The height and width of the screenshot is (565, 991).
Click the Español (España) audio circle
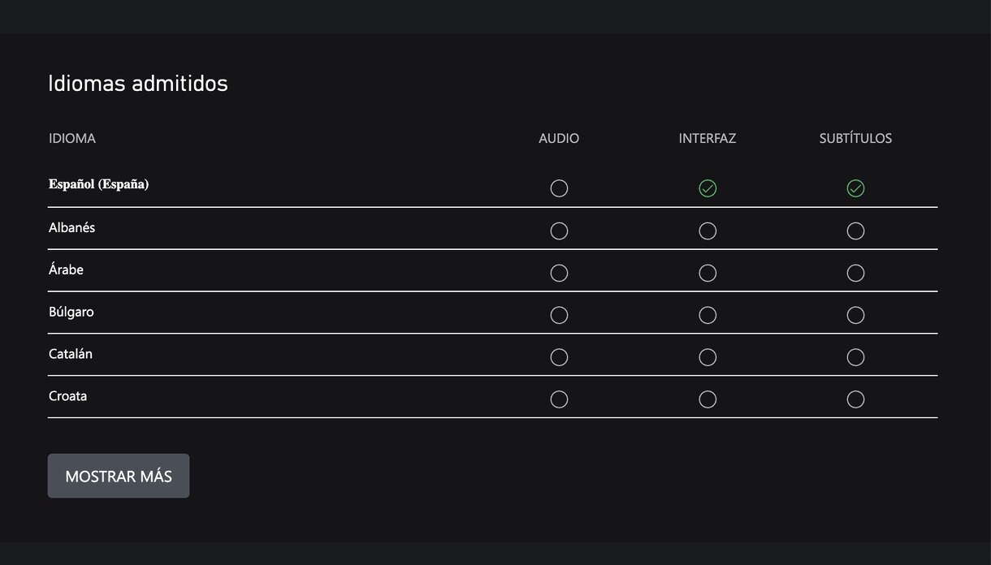point(559,188)
